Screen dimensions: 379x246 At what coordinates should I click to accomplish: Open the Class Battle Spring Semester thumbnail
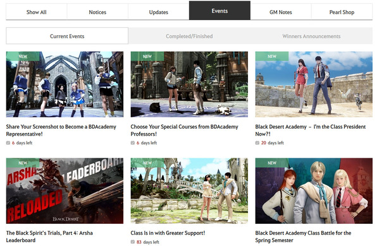(314, 191)
